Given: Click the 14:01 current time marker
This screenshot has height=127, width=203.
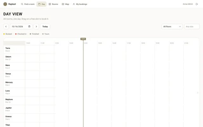Looking at the screenshot, I should (83, 39).
